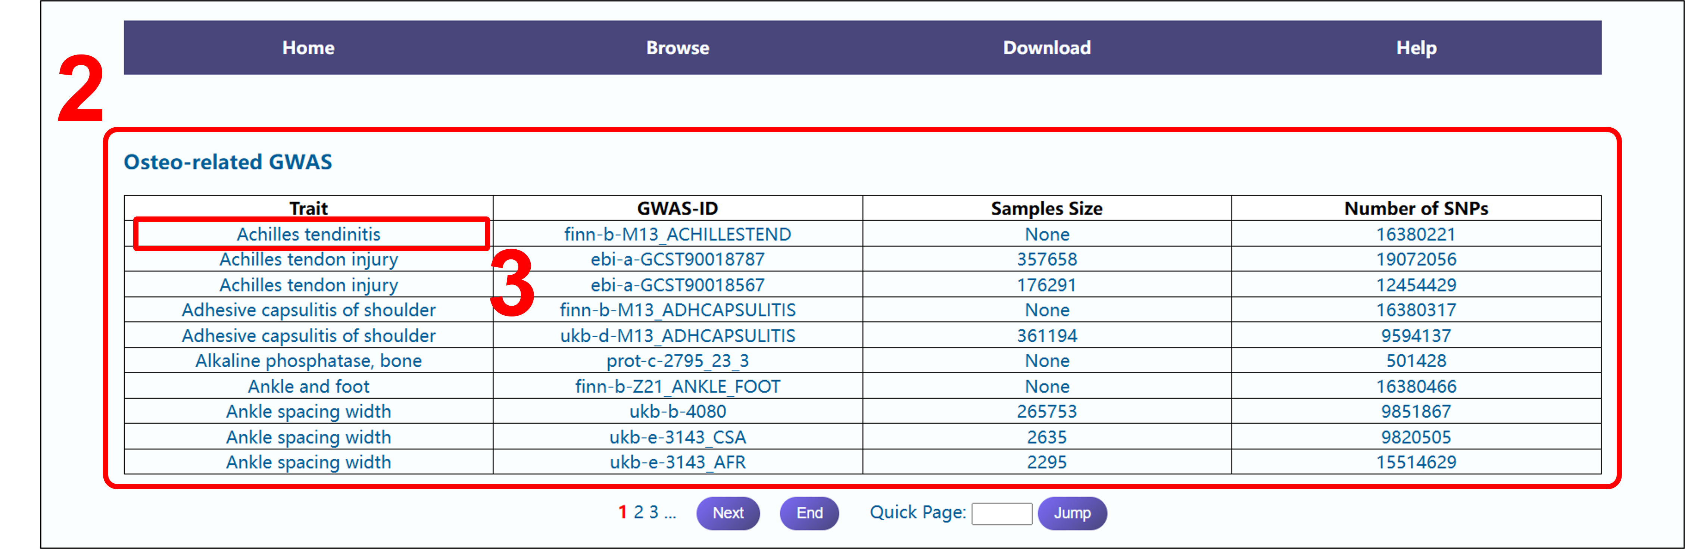The height and width of the screenshot is (549, 1685).
Task: Open the Help page
Action: (1416, 48)
